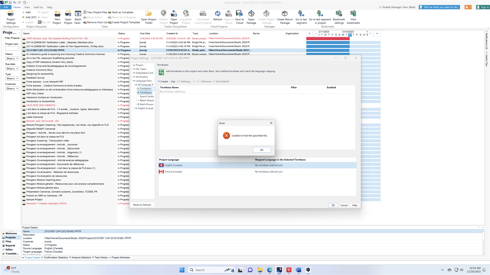Toggle Enable Manager View (Beta)
Viewport: 490px width, 275px height.
380,7
